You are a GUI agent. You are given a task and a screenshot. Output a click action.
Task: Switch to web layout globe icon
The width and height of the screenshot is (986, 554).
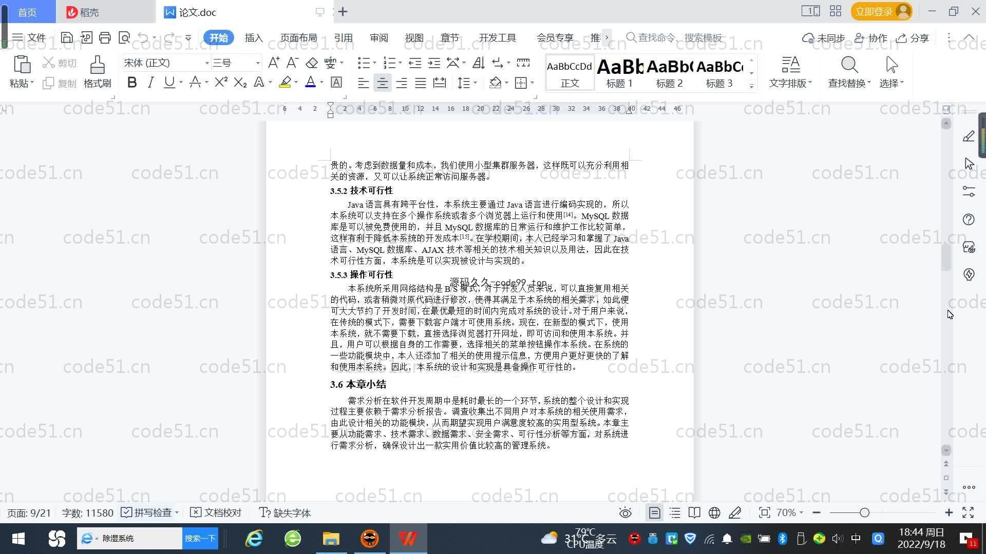coord(714,512)
